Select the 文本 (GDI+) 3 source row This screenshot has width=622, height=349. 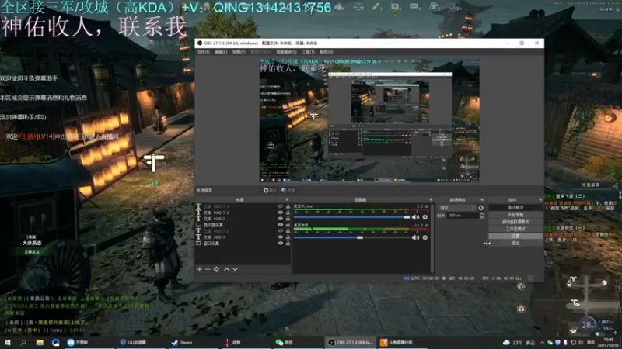coord(243,206)
